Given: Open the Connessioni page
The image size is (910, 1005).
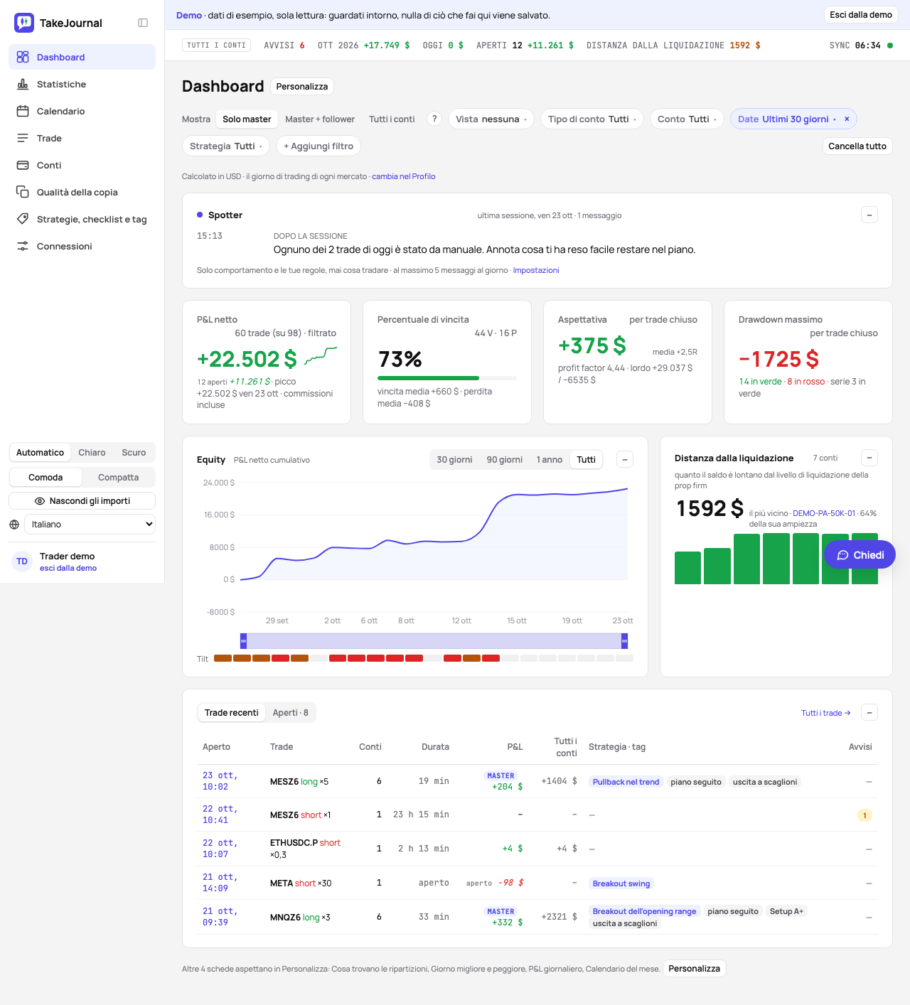Looking at the screenshot, I should pyautogui.click(x=82, y=246).
